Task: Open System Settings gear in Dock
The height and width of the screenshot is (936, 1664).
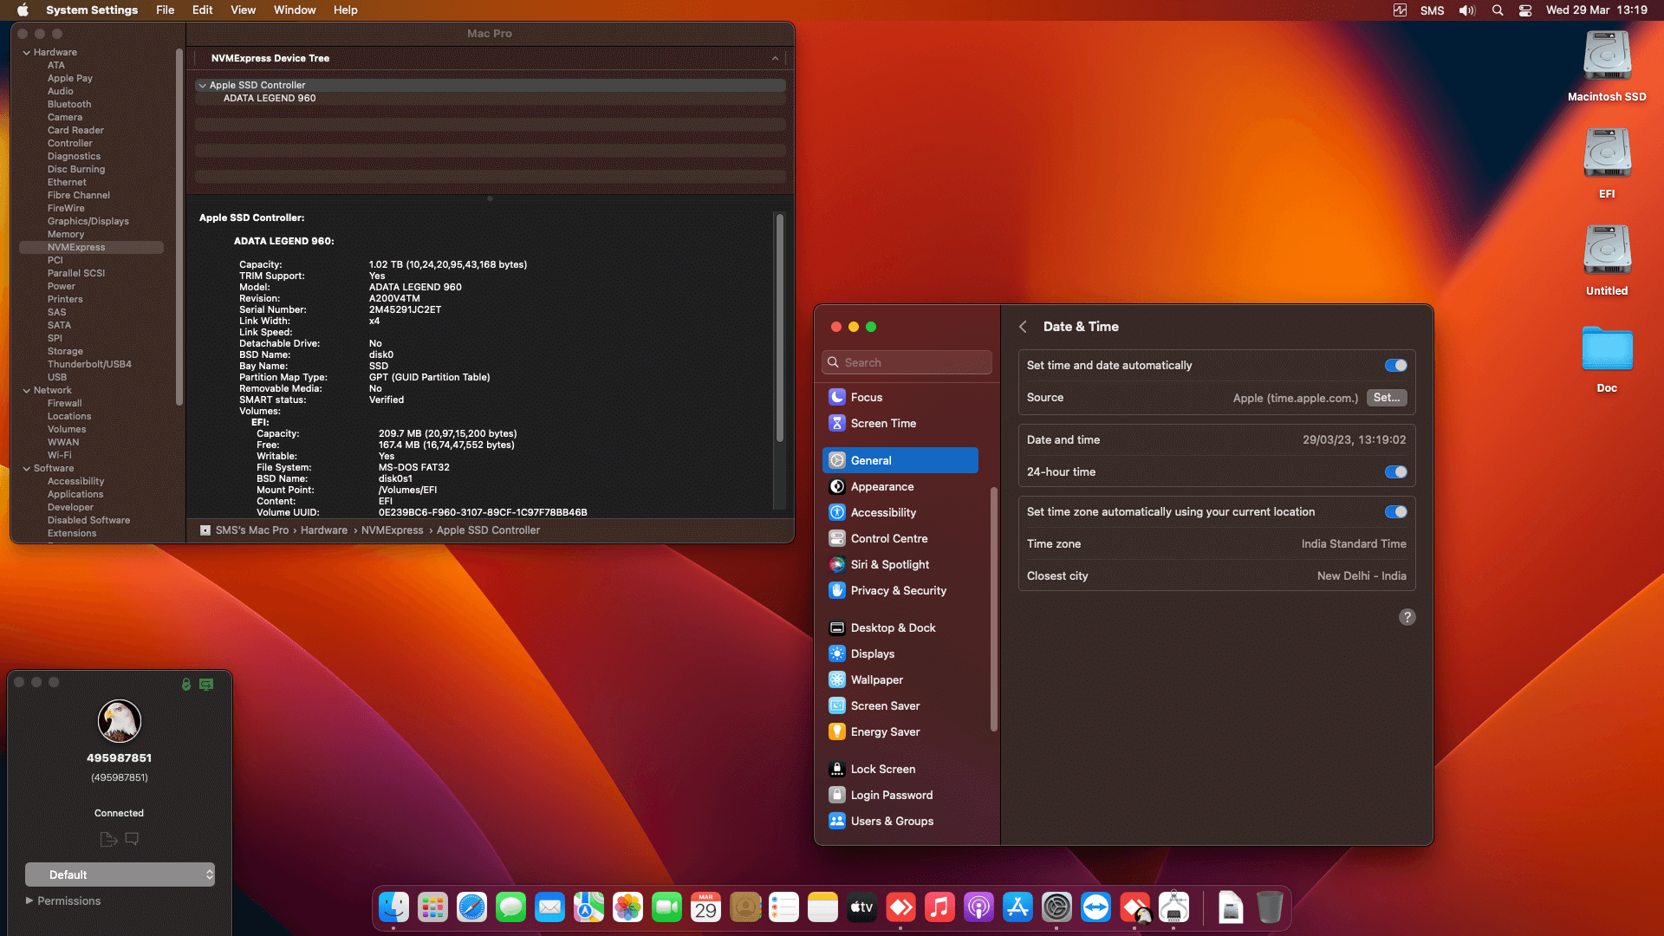Action: [x=1056, y=907]
